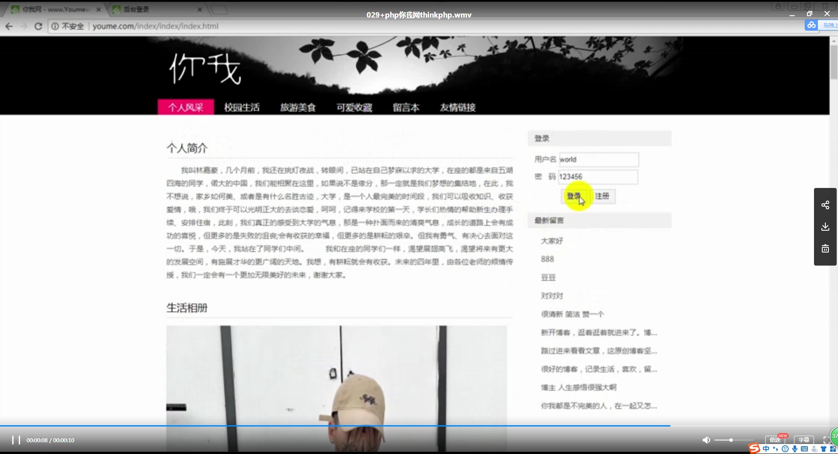Image resolution: width=838 pixels, height=454 pixels.
Task: Open the 友情链接 navigation item
Action: (x=458, y=107)
